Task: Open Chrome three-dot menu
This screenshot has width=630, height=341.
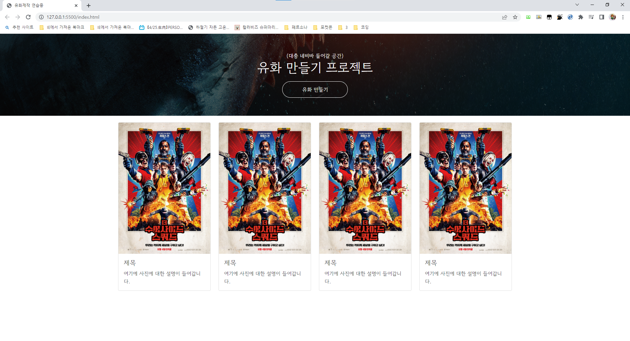Action: tap(623, 17)
